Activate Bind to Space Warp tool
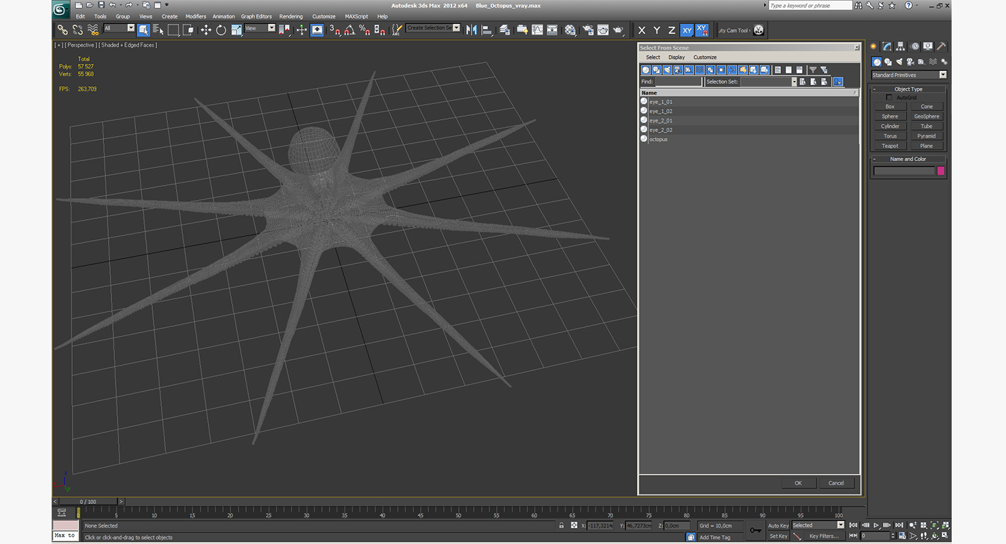The image size is (1006, 544). pos(93,30)
